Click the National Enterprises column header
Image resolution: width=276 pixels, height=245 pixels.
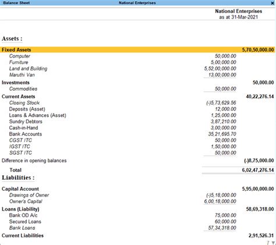click(x=239, y=11)
